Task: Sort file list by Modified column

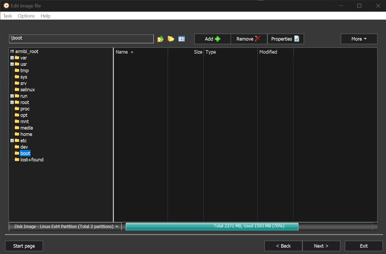Action: (275, 52)
